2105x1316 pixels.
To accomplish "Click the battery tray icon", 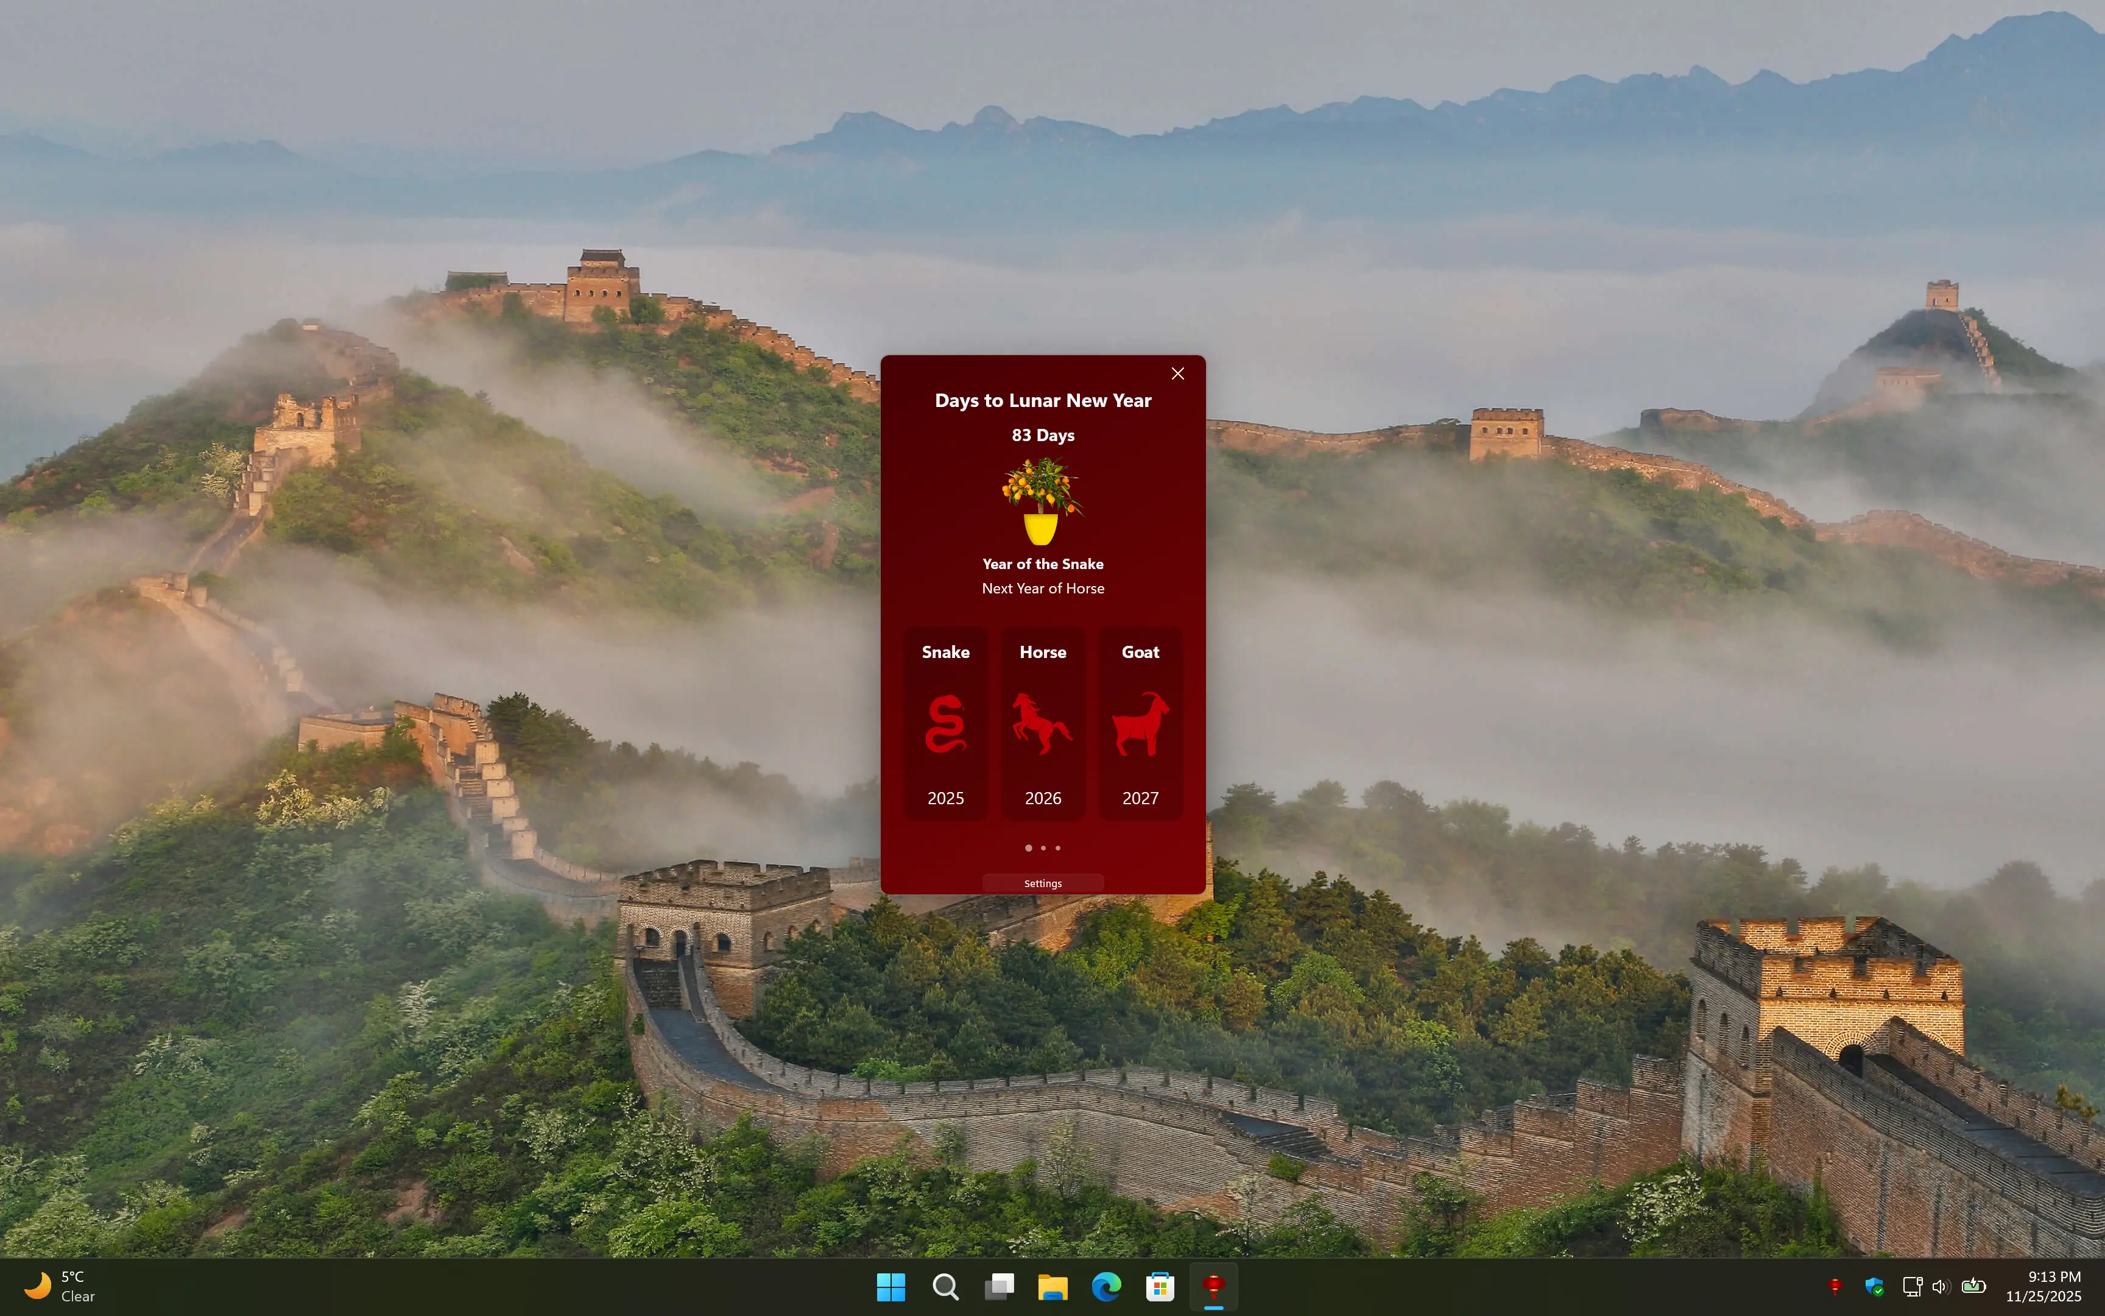I will tap(1973, 1286).
